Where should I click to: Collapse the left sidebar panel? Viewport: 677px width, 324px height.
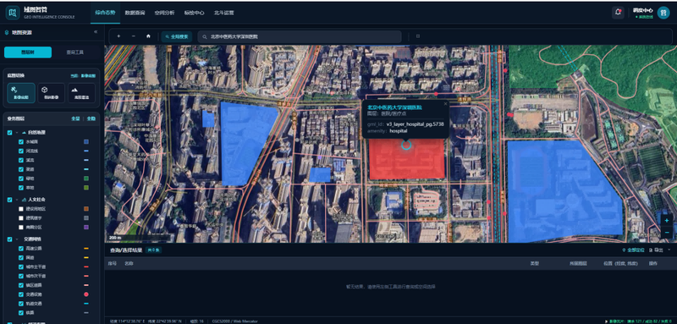[96, 32]
